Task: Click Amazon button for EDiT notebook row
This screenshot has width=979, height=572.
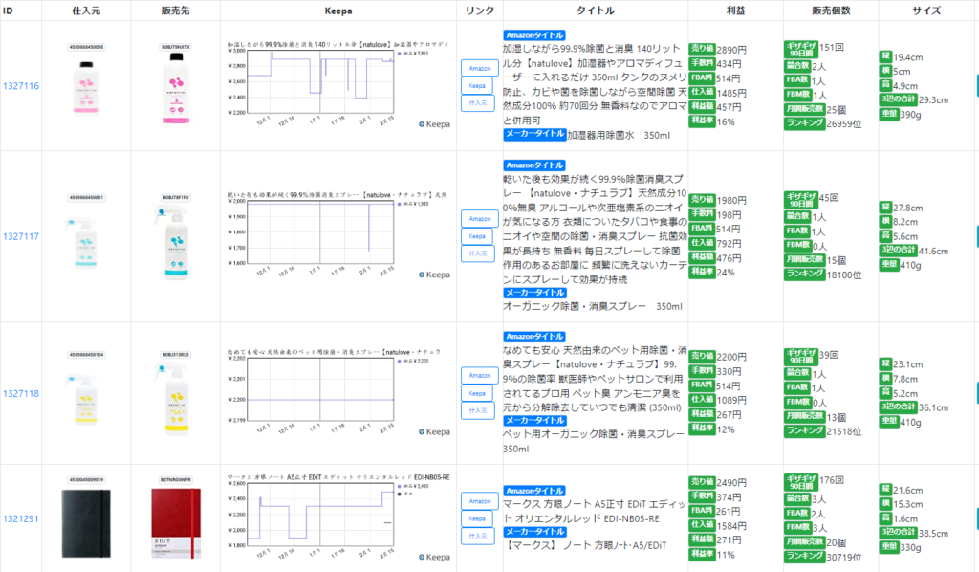Action: pyautogui.click(x=479, y=500)
